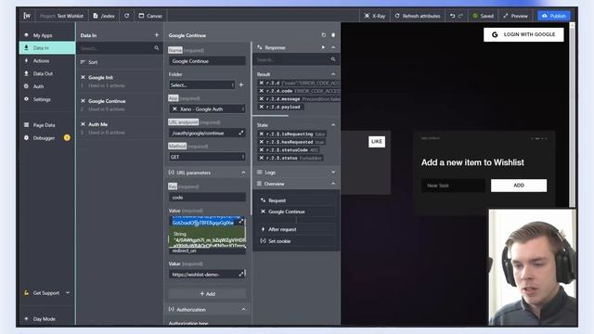The width and height of the screenshot is (594, 334).
Task: Click After request in overview
Action: coord(282,229)
